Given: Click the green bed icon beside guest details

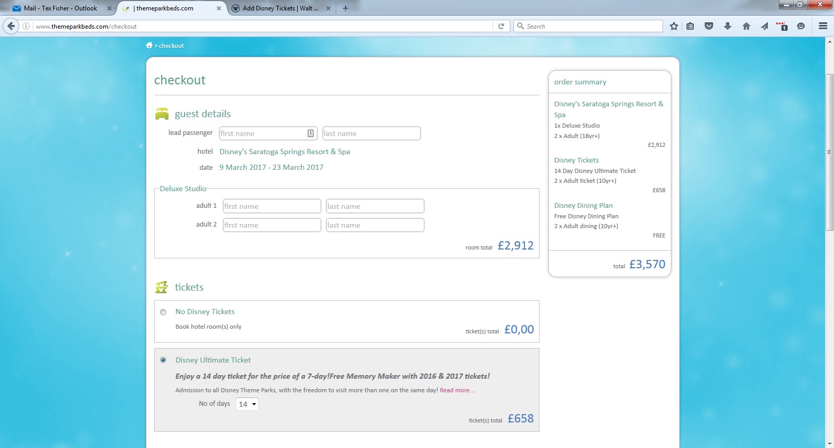Looking at the screenshot, I should tap(162, 114).
